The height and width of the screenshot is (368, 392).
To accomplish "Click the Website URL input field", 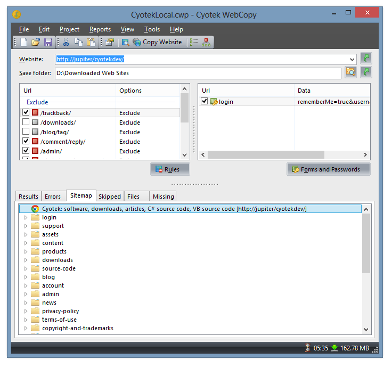I will tap(202, 59).
